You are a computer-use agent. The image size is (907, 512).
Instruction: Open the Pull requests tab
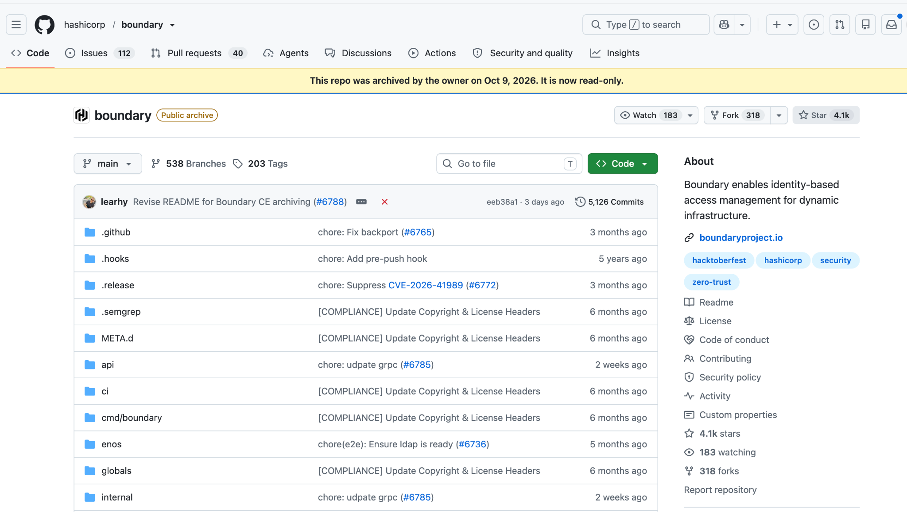pyautogui.click(x=199, y=53)
